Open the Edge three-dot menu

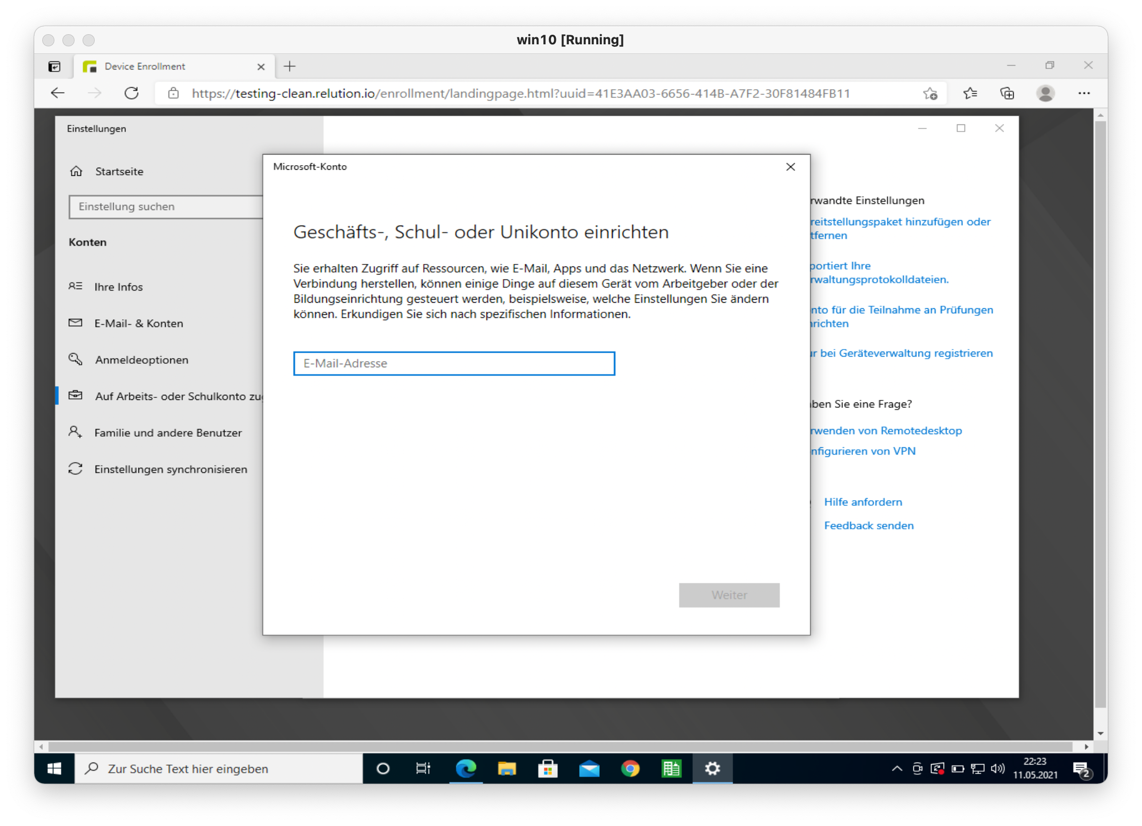[1084, 93]
